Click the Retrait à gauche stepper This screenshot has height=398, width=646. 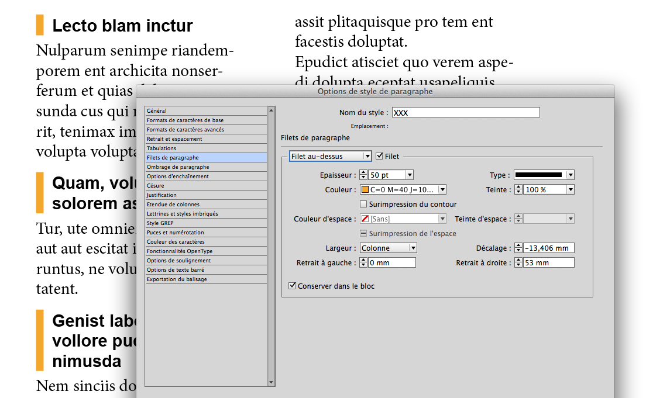(363, 262)
